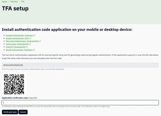Click the Verify and save button
Image resolution: width=161 pixels, height=116 pixels.
point(10,112)
